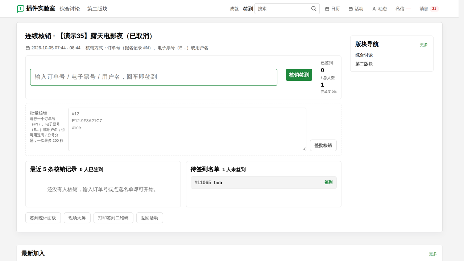Grab the textarea resize handle
The height and width of the screenshot is (261, 464).
(304, 149)
